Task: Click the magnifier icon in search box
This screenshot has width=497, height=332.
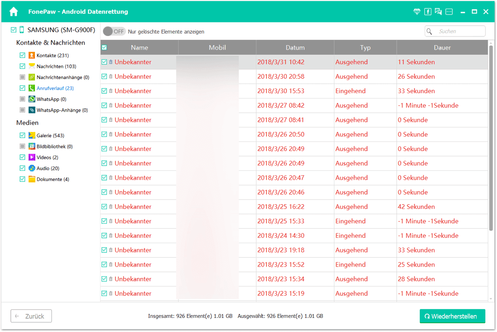Action: 429,32
